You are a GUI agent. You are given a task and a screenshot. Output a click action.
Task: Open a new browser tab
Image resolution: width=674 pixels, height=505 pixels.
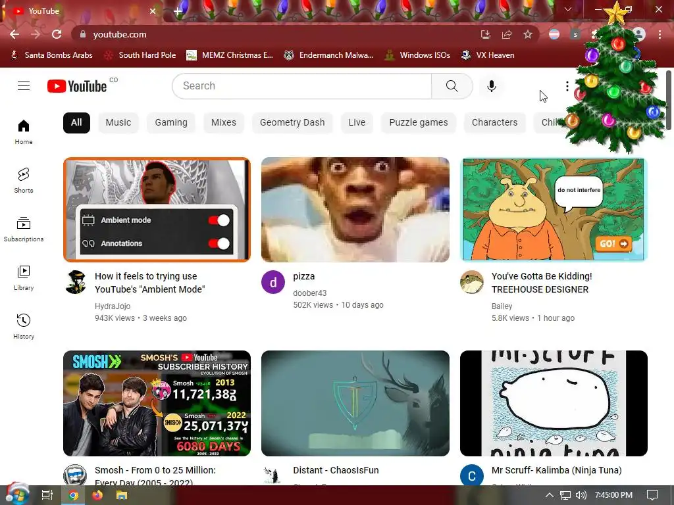tap(178, 11)
